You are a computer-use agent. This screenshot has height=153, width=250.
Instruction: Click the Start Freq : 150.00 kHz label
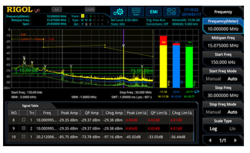pos(27,92)
